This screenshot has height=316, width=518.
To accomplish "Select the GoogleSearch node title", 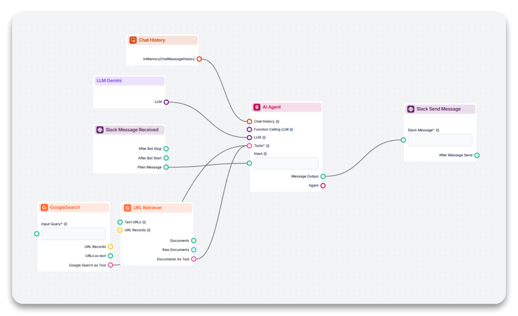I will coord(65,207).
